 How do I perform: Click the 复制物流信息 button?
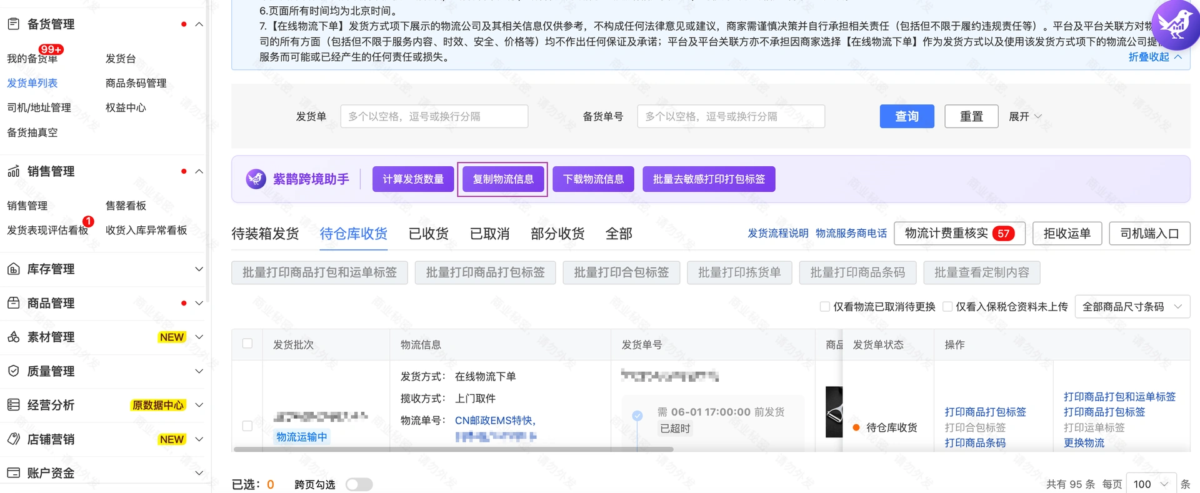pyautogui.click(x=503, y=179)
